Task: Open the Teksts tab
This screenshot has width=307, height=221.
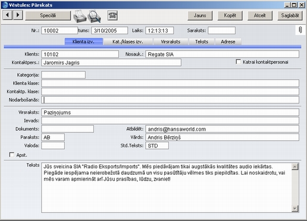Action: click(202, 42)
